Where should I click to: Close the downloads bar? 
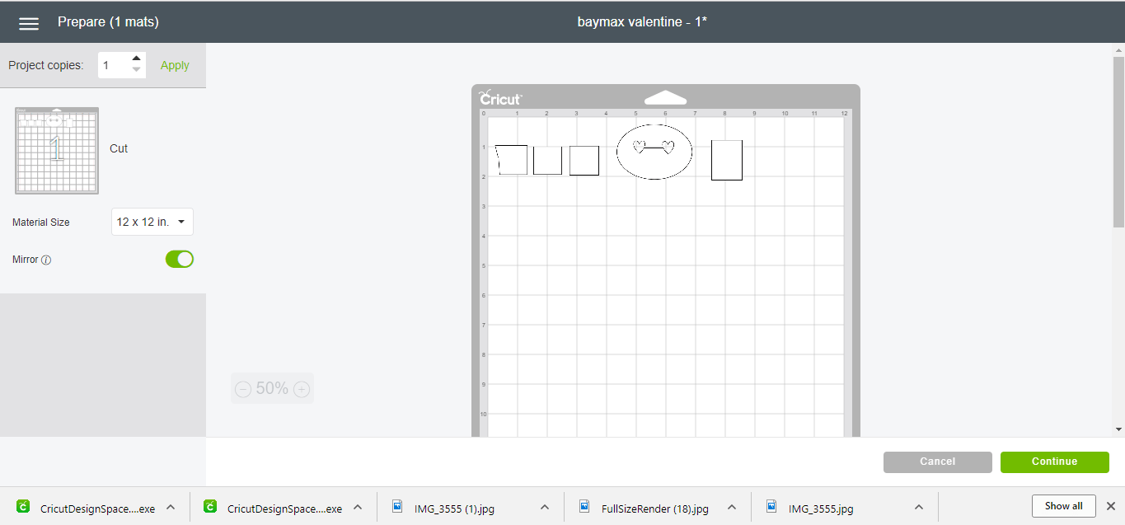1111,506
